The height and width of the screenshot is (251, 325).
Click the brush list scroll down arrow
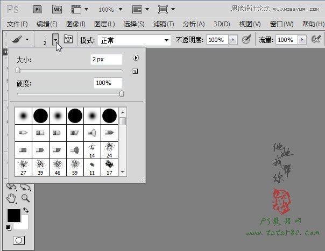tap(123, 171)
